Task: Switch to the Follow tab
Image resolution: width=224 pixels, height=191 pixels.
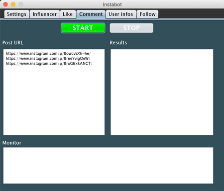Action: pyautogui.click(x=147, y=14)
